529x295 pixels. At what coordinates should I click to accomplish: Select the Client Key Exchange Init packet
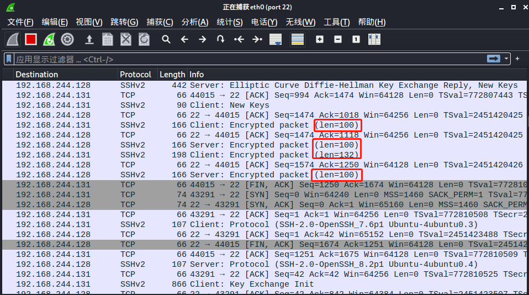(x=264, y=284)
